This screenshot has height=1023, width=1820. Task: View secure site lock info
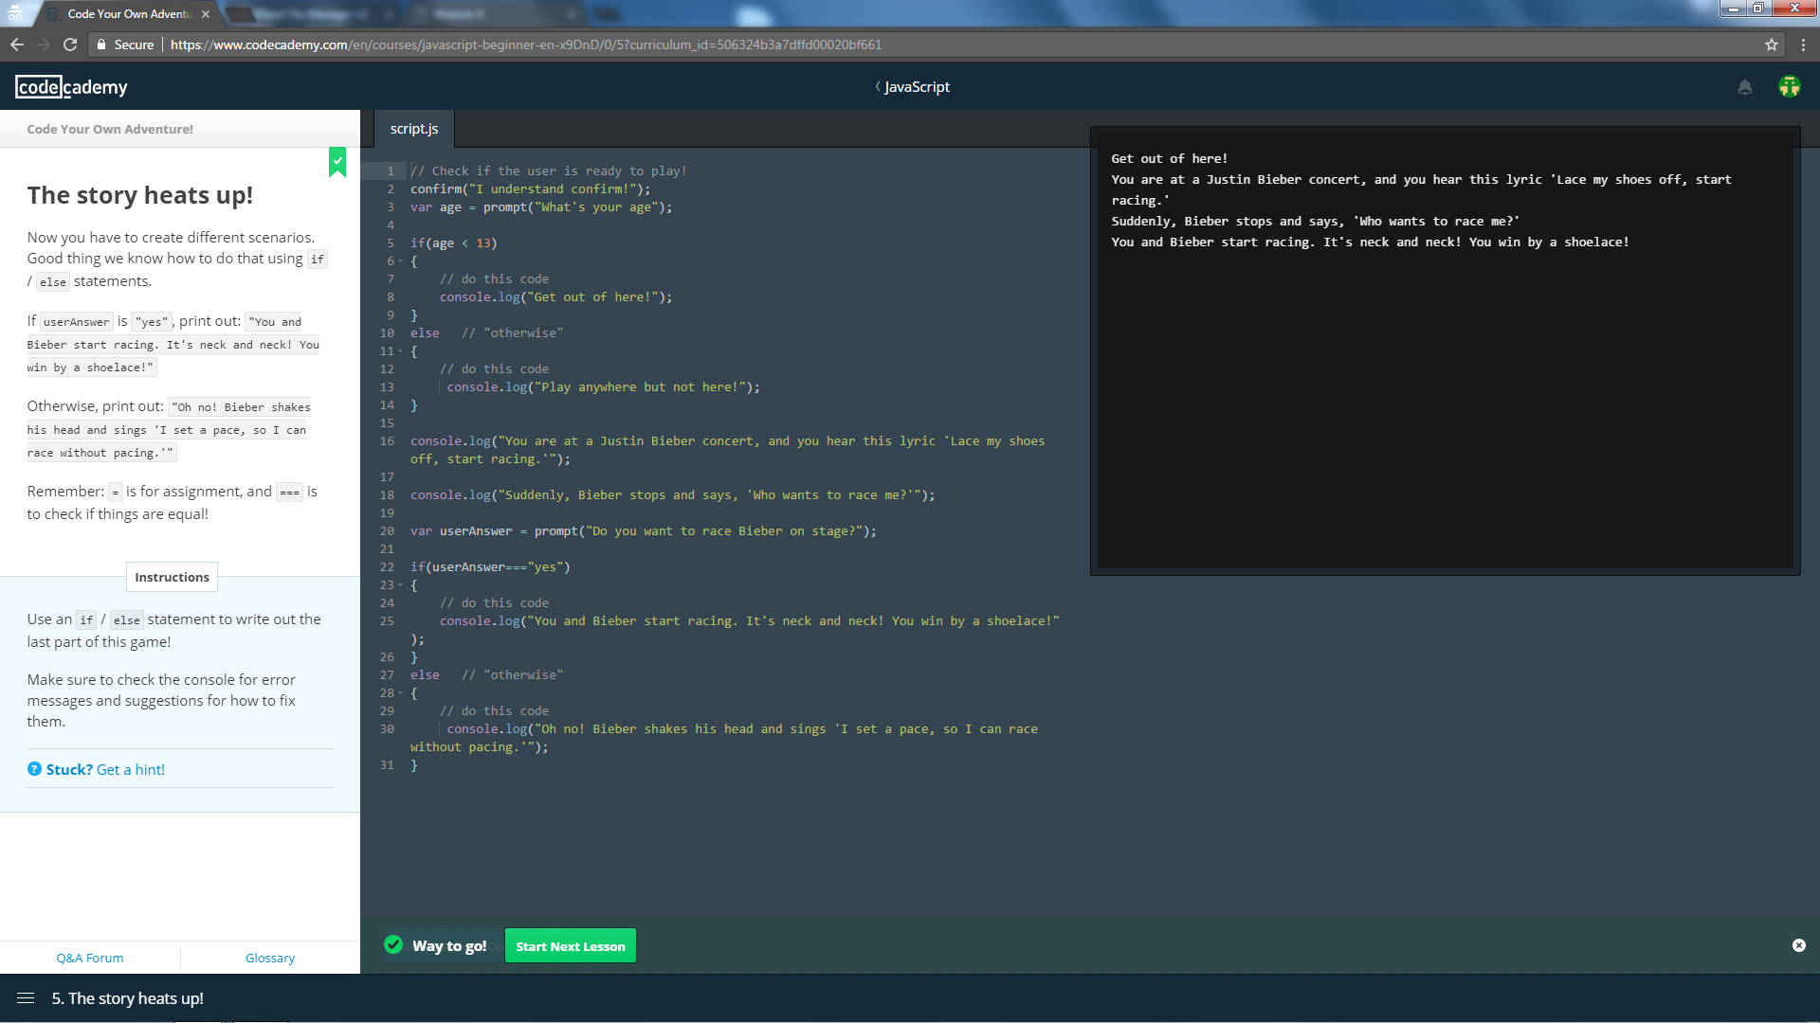coord(101,45)
